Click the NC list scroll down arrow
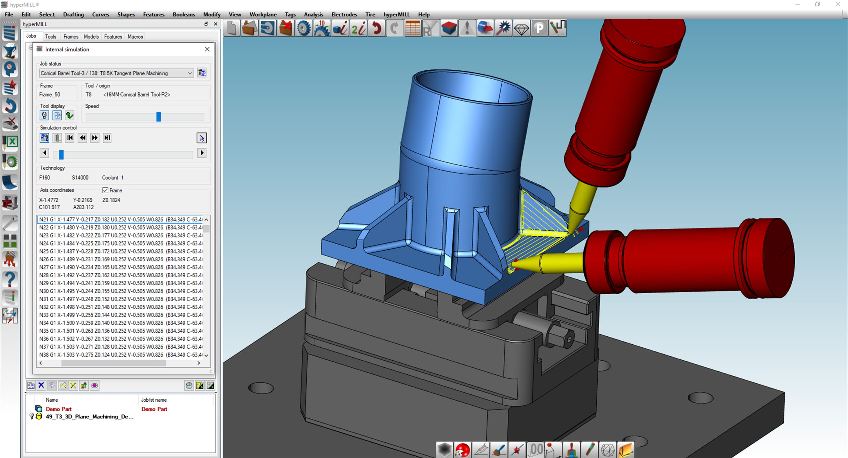The width and height of the screenshot is (848, 458). [x=206, y=355]
